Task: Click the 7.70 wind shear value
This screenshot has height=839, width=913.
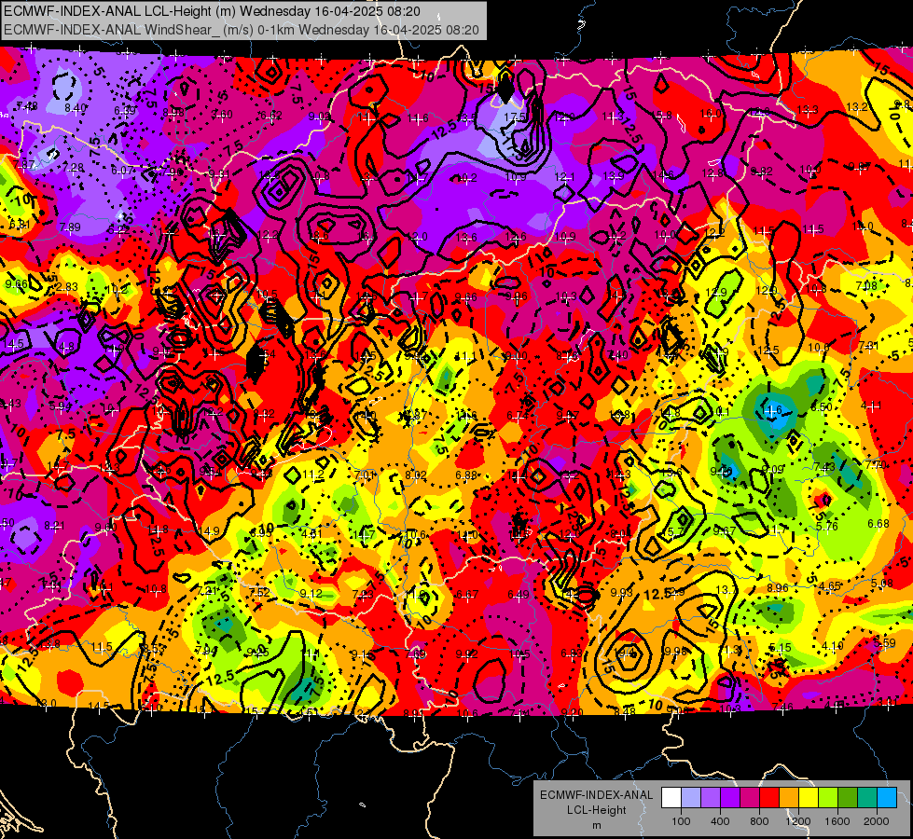Action: (x=877, y=464)
